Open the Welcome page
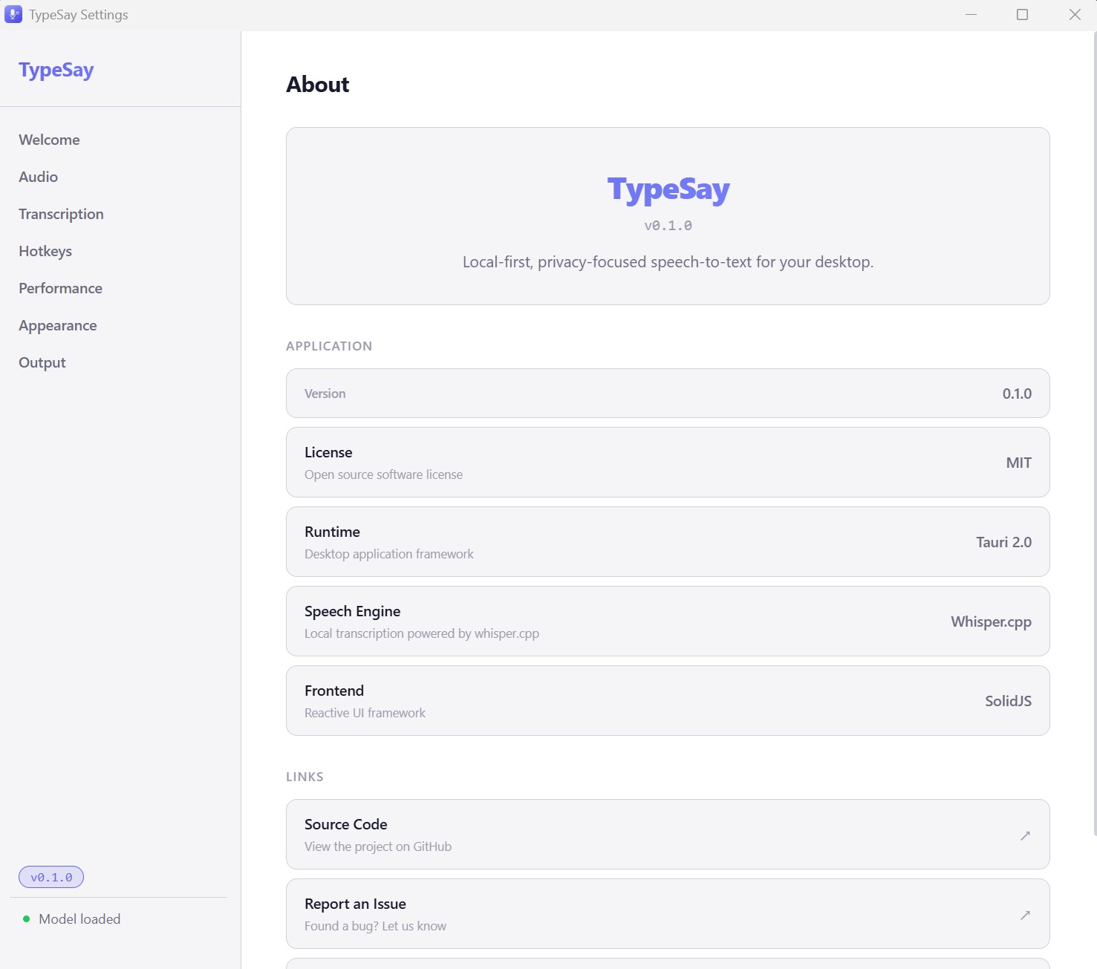 pos(49,140)
